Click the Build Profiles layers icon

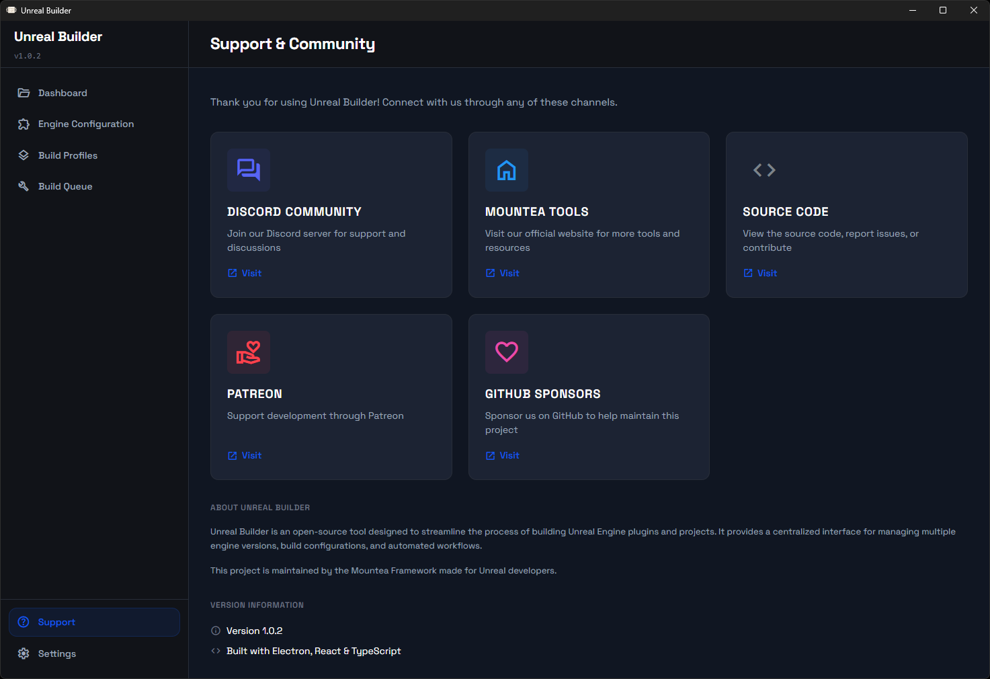tap(24, 155)
